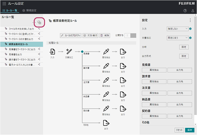Select rule 帳票自動判定ルール in list
The width and height of the screenshot is (197, 135).
[22, 44]
